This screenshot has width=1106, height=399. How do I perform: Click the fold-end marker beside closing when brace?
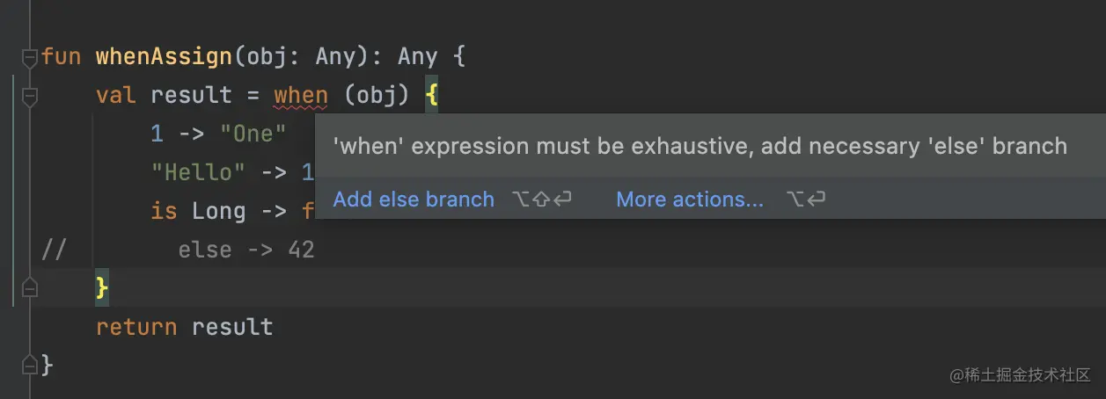coord(30,287)
